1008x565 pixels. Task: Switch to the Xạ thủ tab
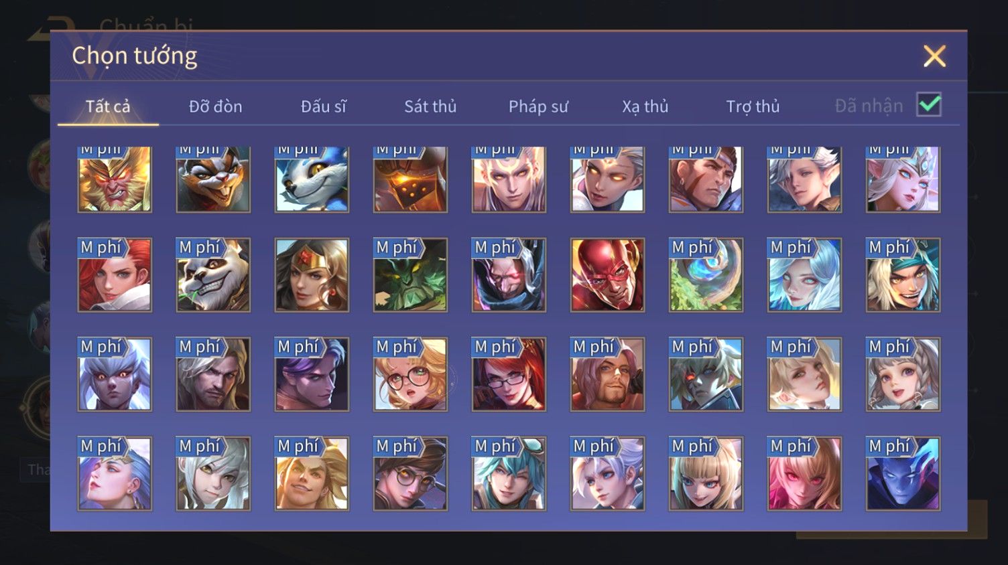click(x=645, y=106)
